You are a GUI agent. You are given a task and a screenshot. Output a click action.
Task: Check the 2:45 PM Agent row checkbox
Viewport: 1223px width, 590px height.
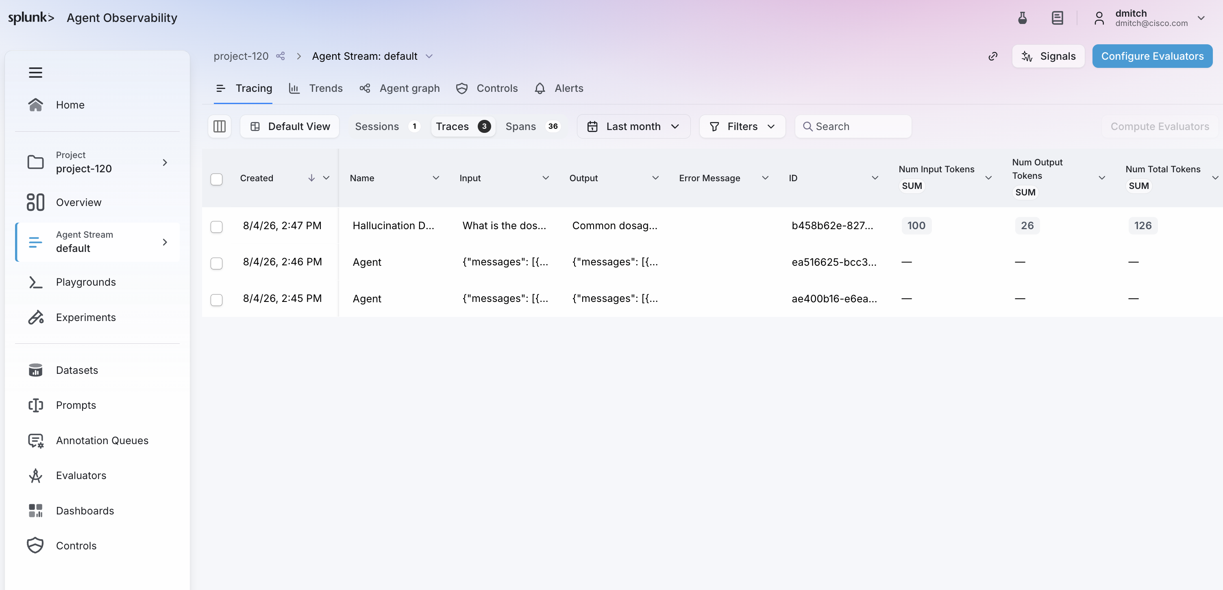pyautogui.click(x=216, y=299)
